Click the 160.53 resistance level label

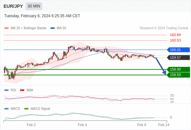tap(175, 40)
